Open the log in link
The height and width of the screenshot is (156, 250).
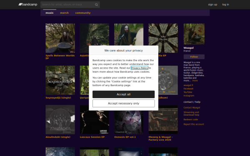point(225,5)
